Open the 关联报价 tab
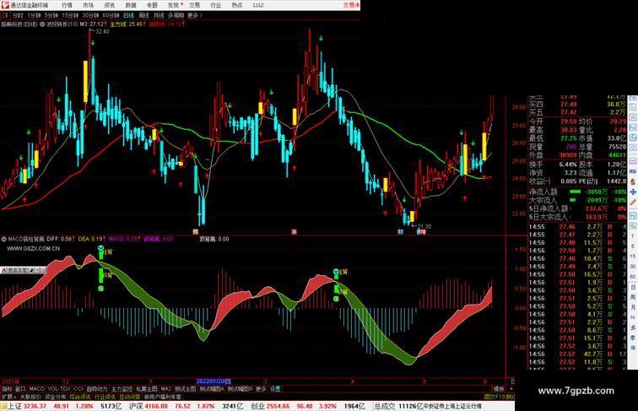 click(x=30, y=397)
